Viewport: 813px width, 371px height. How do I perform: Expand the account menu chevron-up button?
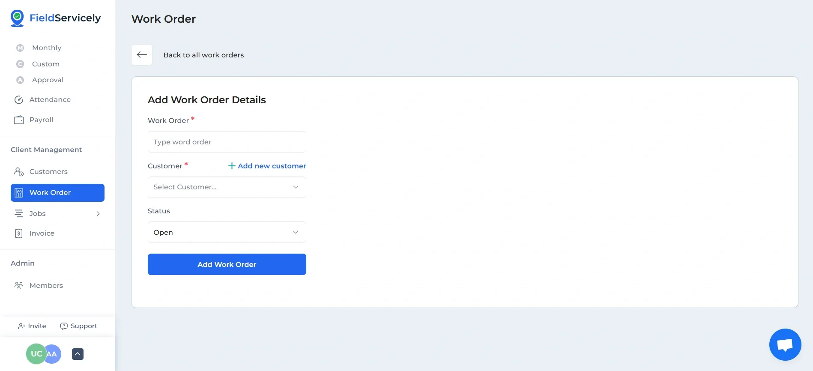coord(78,354)
